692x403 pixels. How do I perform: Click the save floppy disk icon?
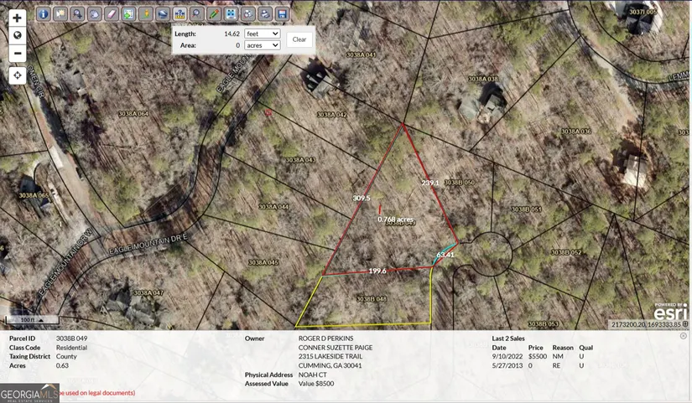281,14
